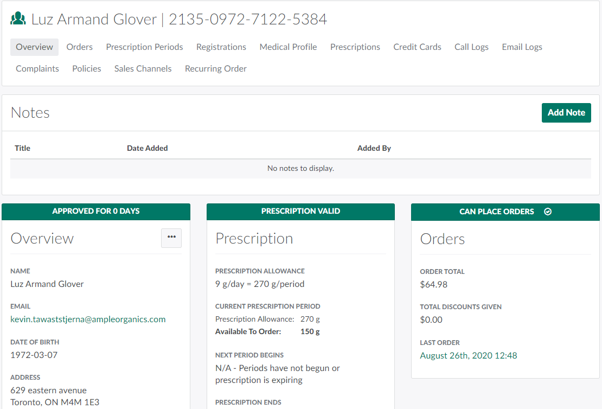View the Credit Cards tab
Screen dimensions: 602x409
pos(417,47)
